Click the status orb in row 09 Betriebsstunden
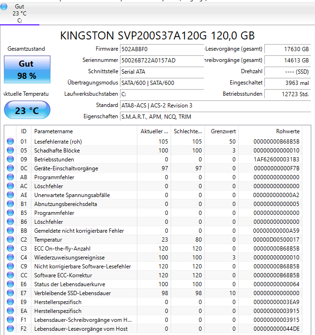 coord(10,160)
